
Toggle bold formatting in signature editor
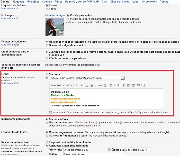coord(76,85)
